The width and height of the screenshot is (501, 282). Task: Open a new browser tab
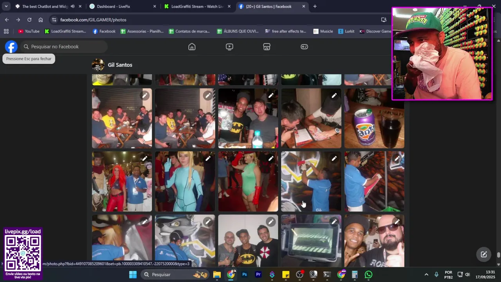click(x=315, y=6)
